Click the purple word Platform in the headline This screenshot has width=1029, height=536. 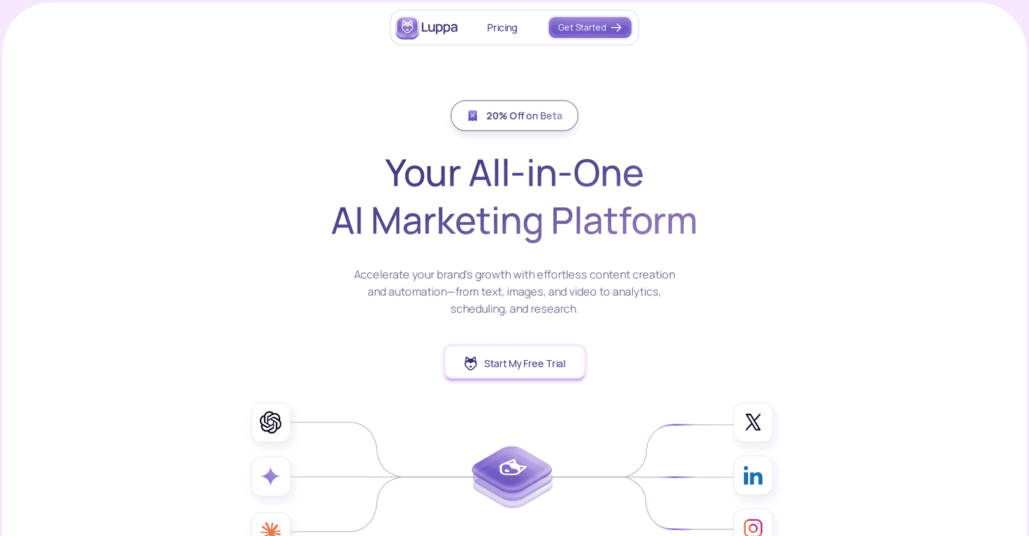[x=624, y=221]
